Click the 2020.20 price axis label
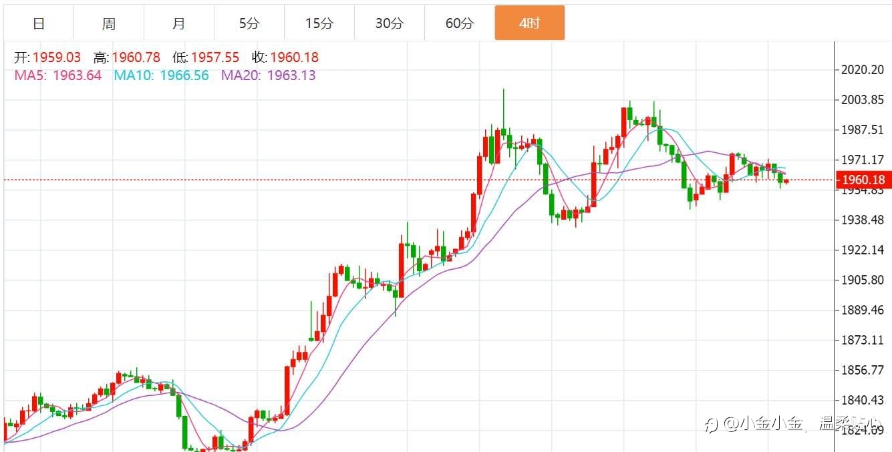Screen dimensions: 892x452 863,69
